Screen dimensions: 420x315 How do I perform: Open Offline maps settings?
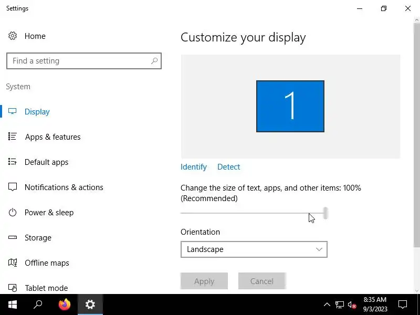coord(47,263)
